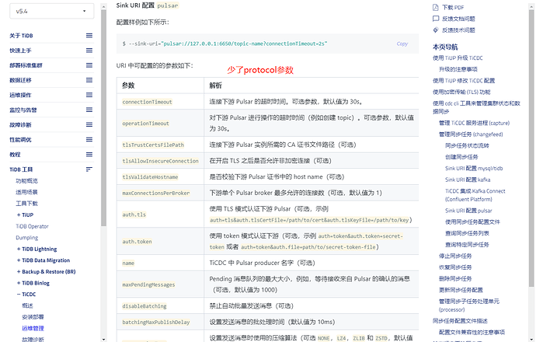Open 运维管理 under TiCDC
Screen dimensions: 536x342
click(x=33, y=328)
